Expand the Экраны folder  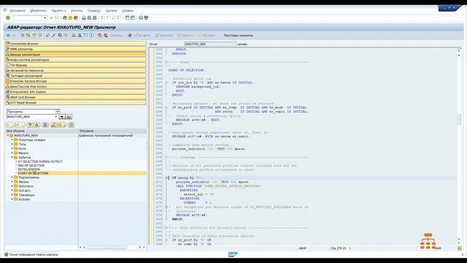pyautogui.click(x=12, y=182)
